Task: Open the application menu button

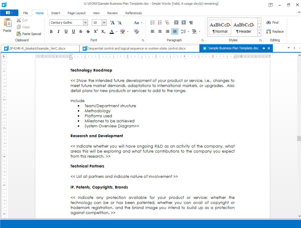Action: point(9,13)
